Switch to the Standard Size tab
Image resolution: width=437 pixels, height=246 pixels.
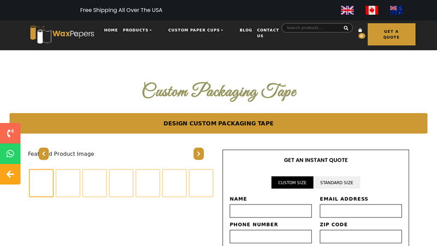pyautogui.click(x=336, y=183)
